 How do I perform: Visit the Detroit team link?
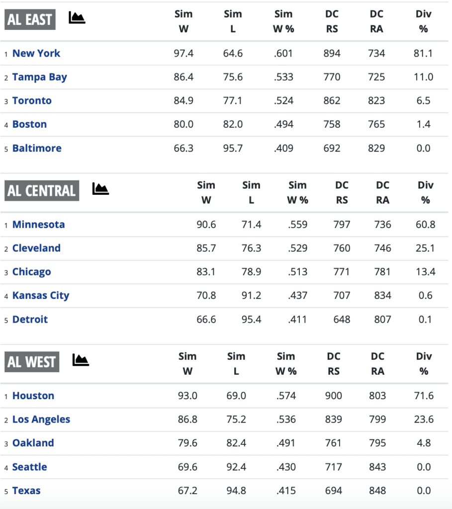(30, 319)
